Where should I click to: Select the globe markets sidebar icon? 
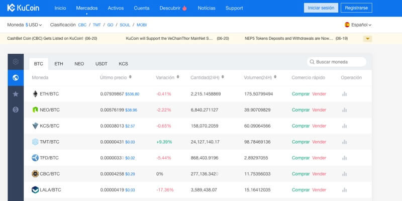[x=16, y=78]
